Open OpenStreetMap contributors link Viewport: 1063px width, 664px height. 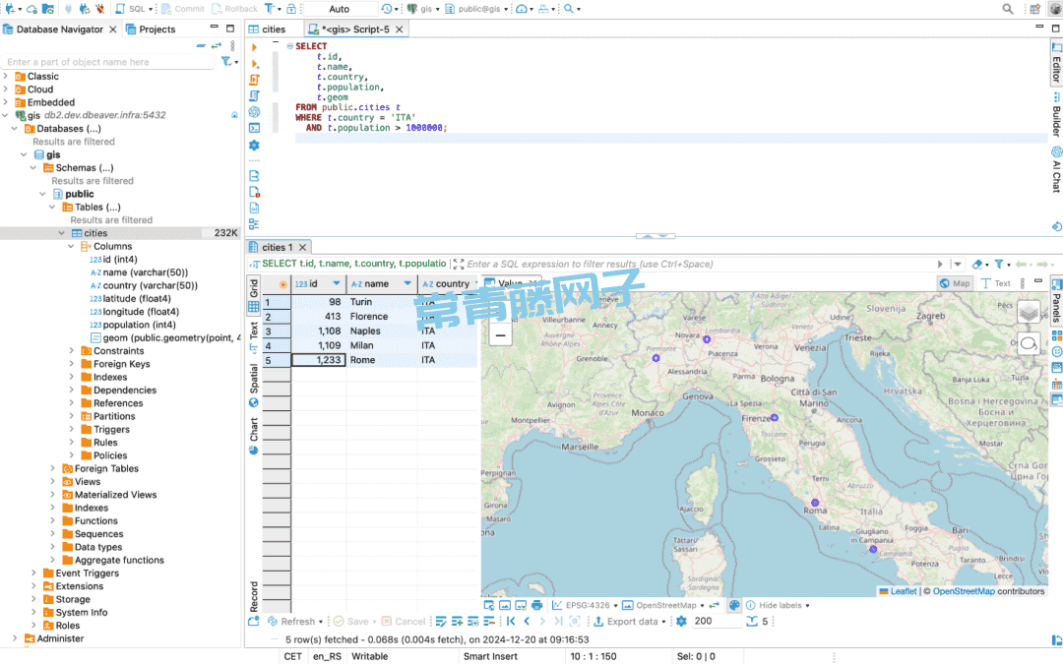[964, 591]
